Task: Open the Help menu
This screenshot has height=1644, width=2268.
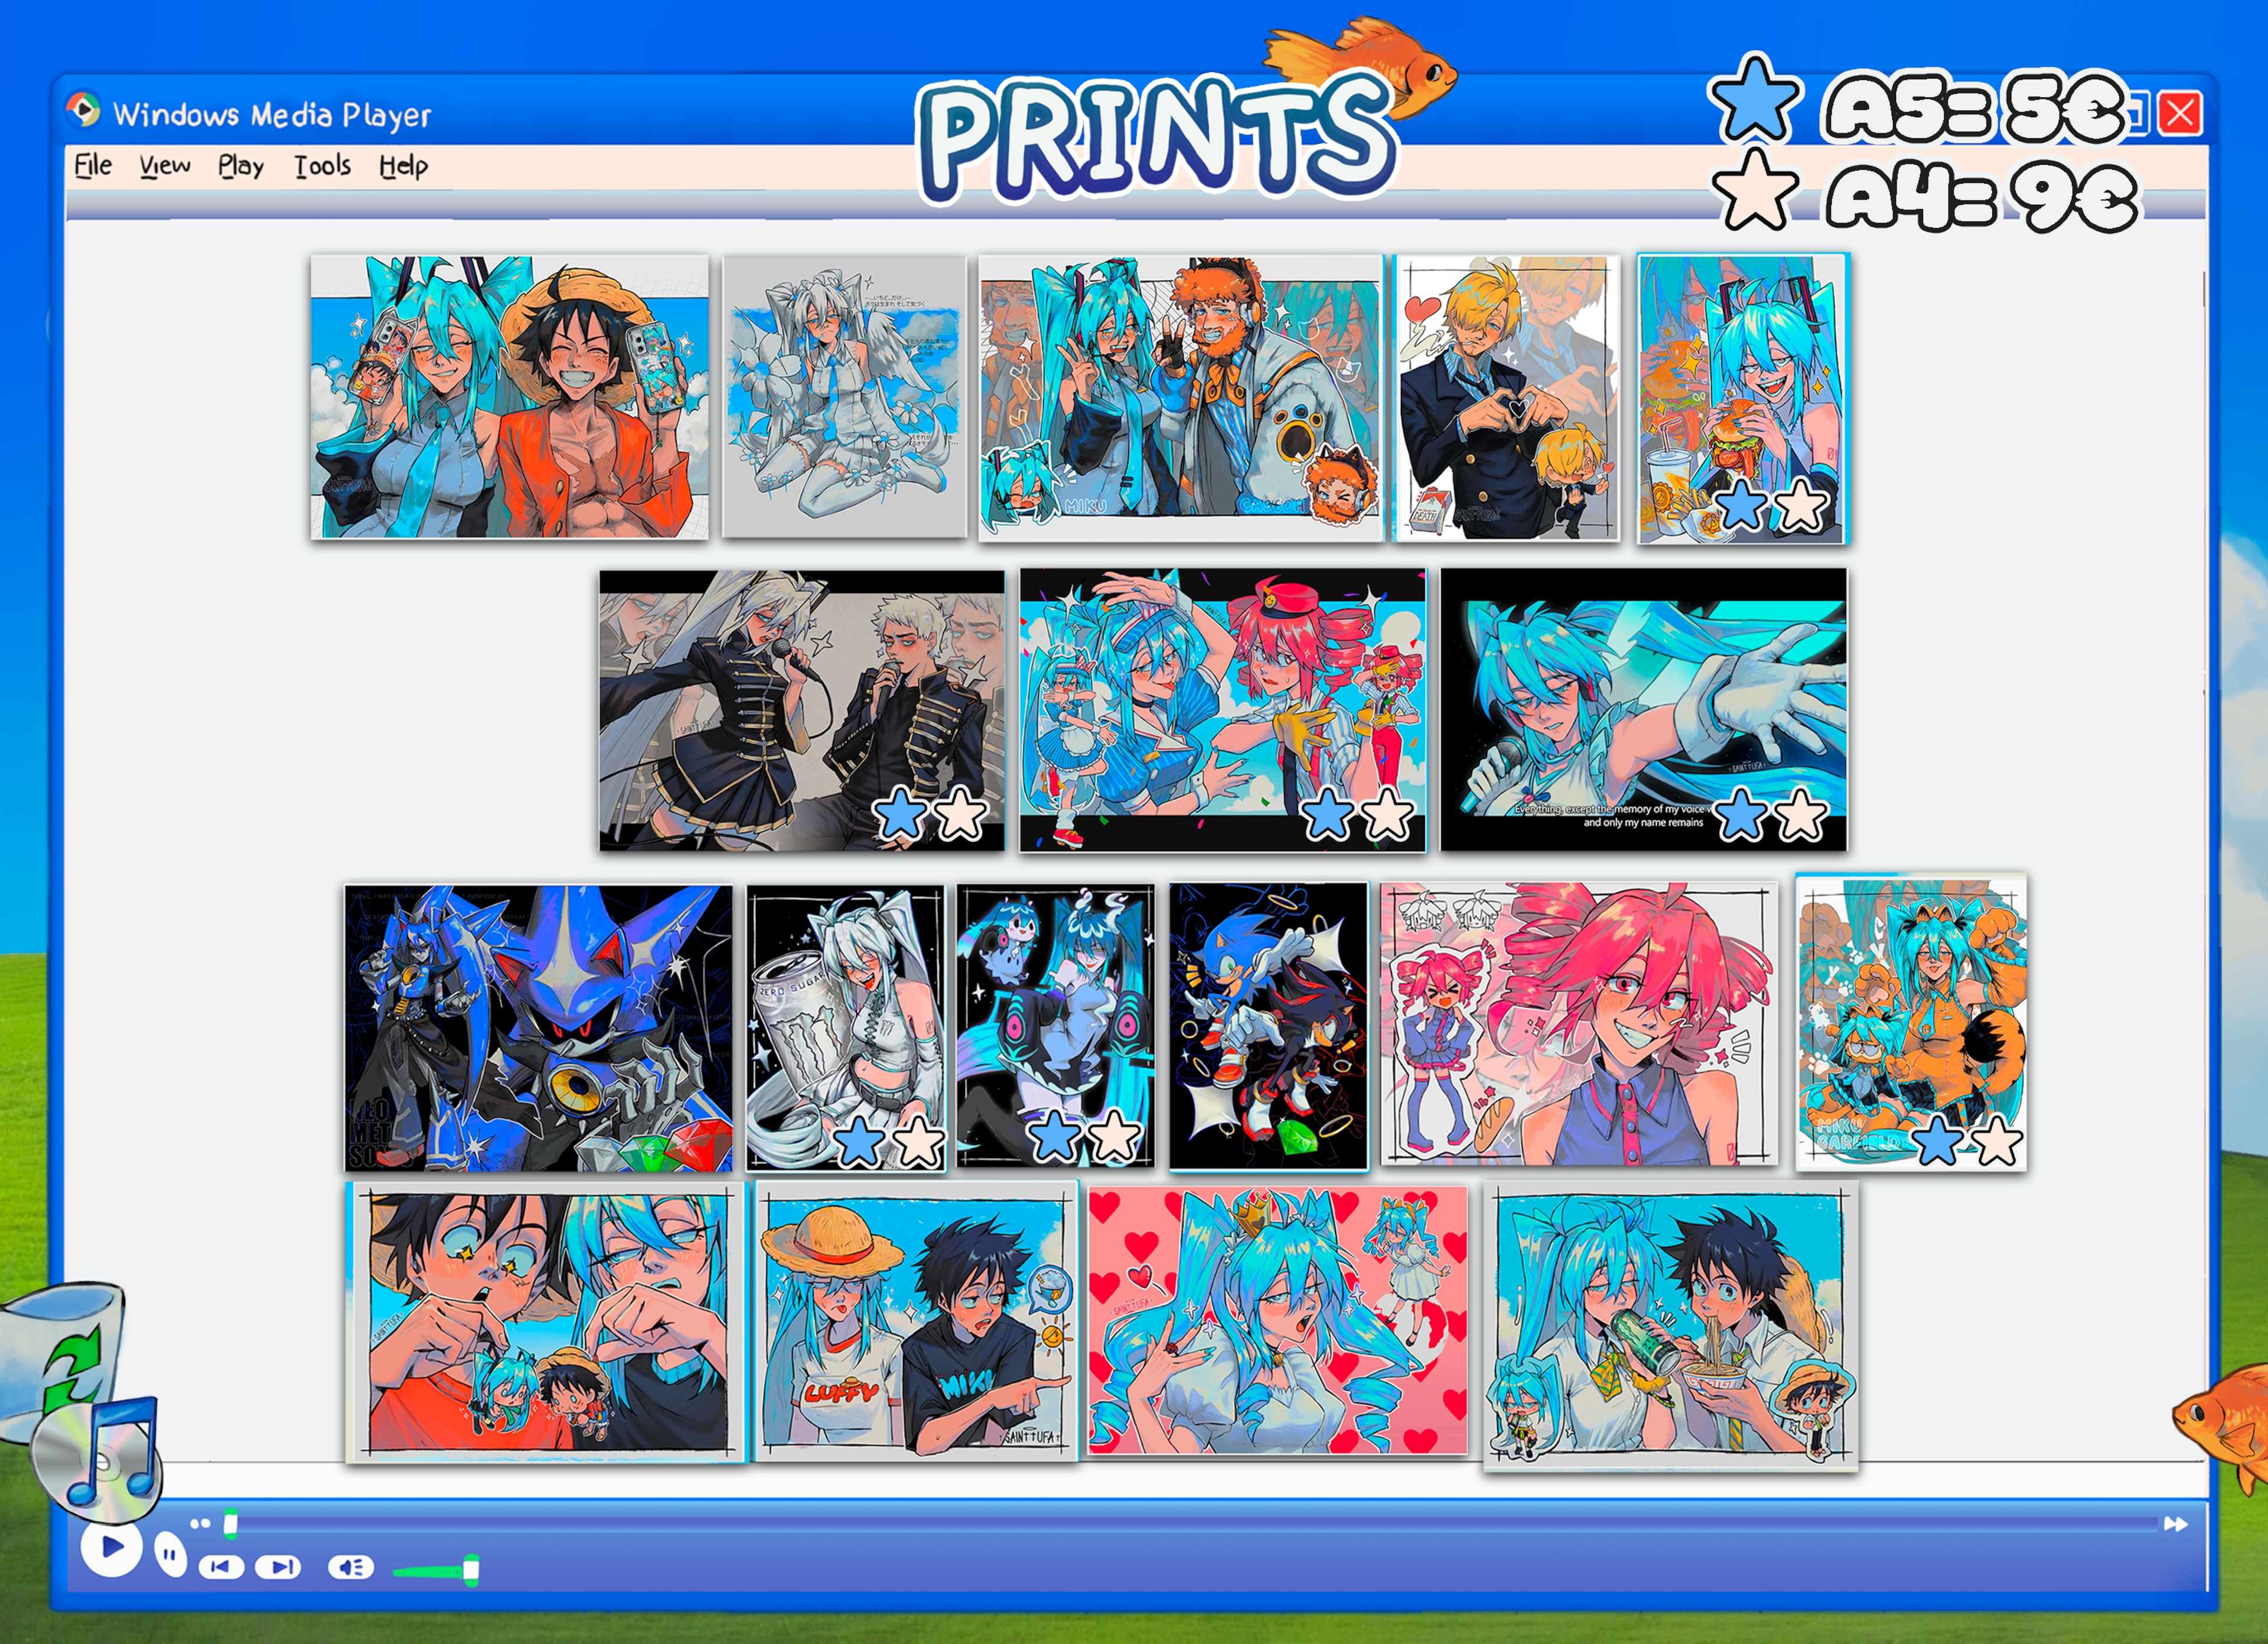Action: tap(403, 166)
